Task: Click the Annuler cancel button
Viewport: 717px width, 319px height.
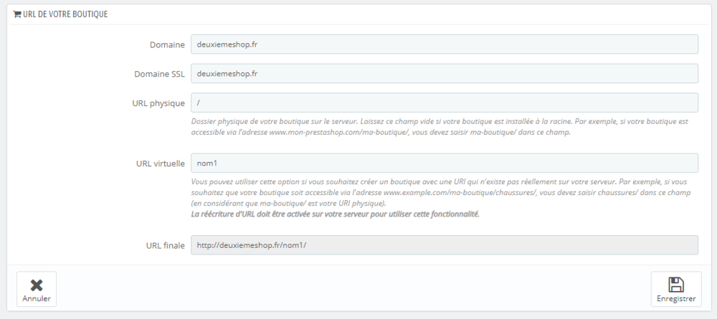Action: (x=37, y=289)
